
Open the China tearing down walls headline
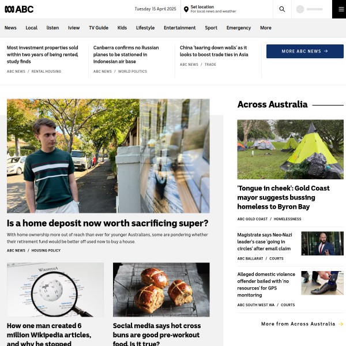pyautogui.click(x=214, y=51)
